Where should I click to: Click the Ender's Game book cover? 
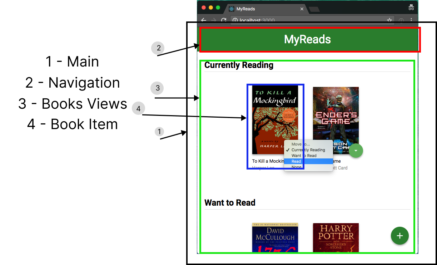coord(336,121)
